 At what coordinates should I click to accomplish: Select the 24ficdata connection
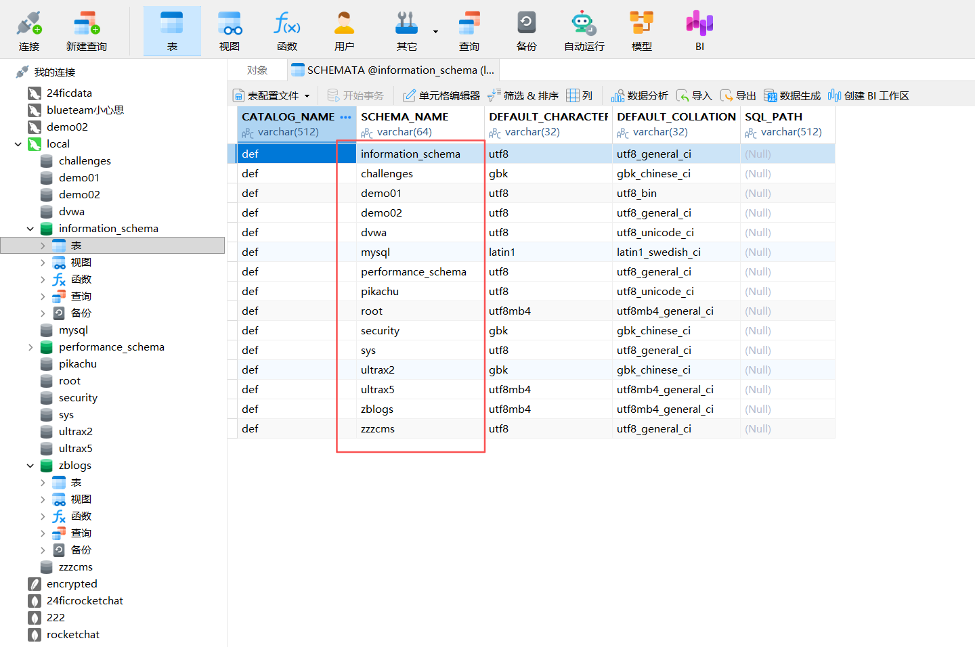(69, 93)
